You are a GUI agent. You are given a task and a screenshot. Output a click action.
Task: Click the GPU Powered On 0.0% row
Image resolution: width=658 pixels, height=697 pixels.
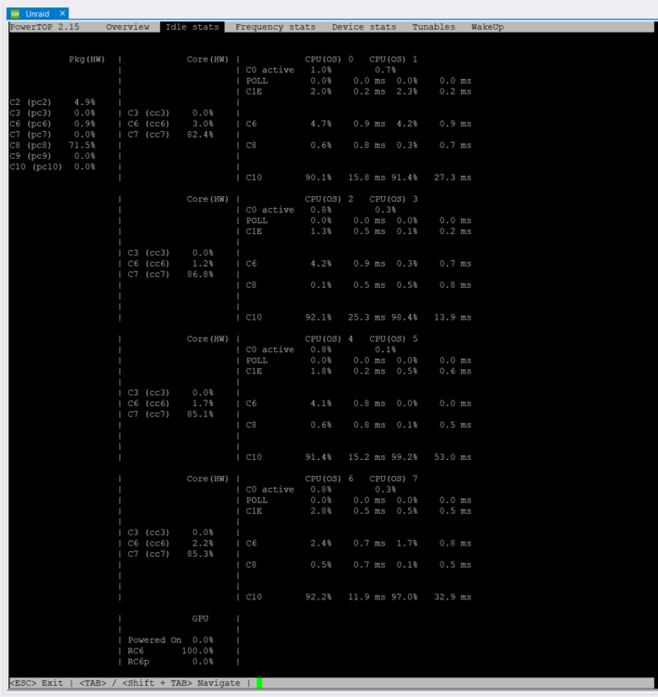point(171,640)
